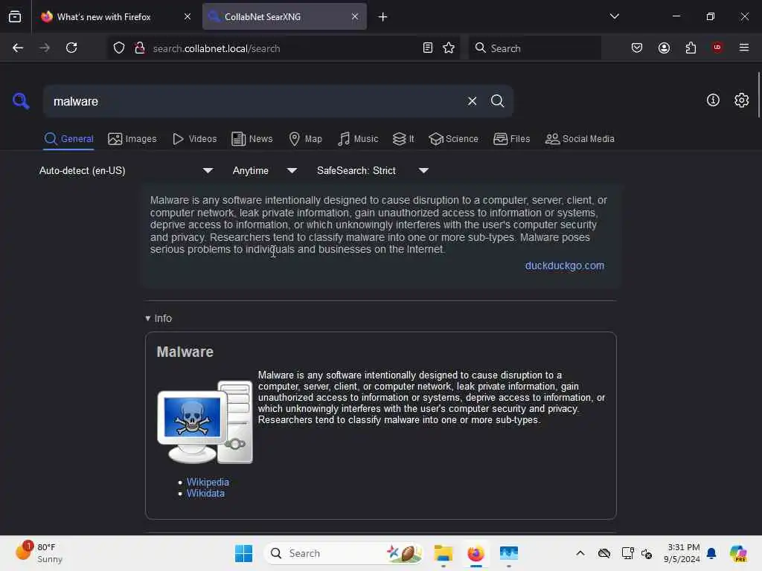Select the Map search category
Viewport: 762px width, 571px height.
click(x=305, y=139)
